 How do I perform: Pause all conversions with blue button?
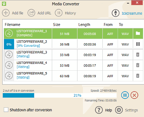pyautogui.click(x=125, y=95)
